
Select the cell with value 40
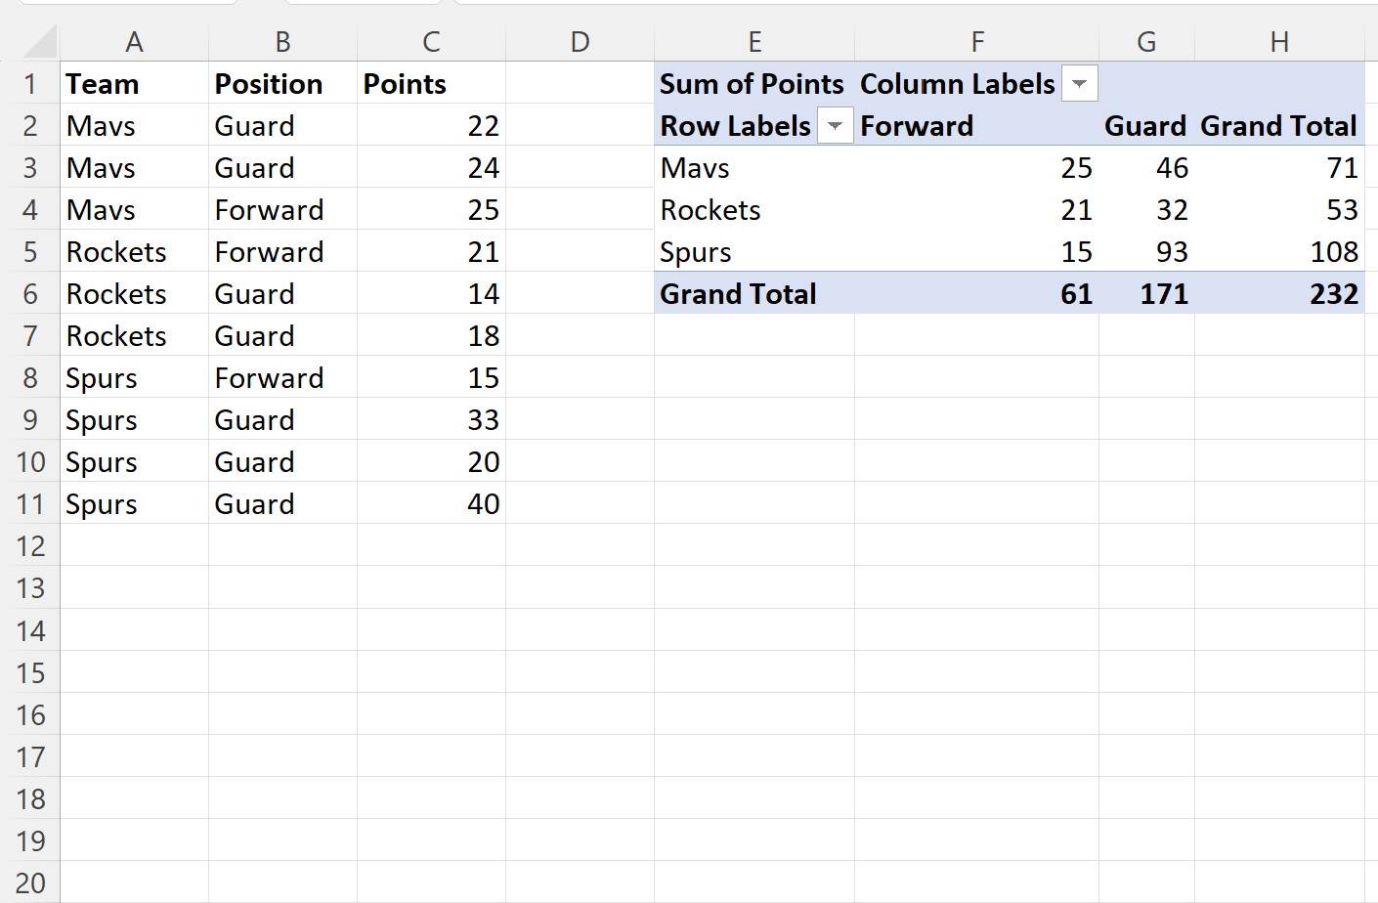click(x=431, y=504)
